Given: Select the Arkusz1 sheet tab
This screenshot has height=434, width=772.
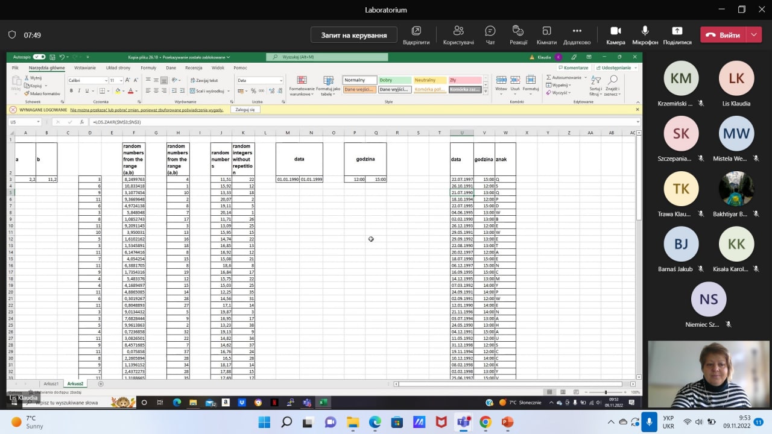Looking at the screenshot, I should (x=51, y=384).
